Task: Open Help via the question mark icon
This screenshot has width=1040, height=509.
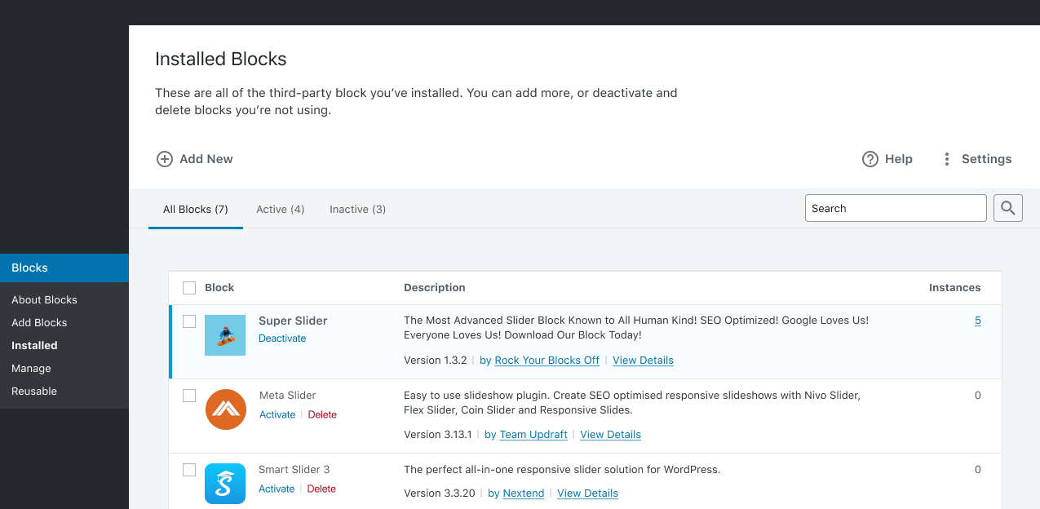Action: [870, 159]
